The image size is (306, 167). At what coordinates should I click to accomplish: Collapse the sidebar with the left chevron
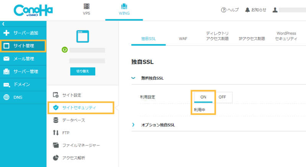point(3,24)
